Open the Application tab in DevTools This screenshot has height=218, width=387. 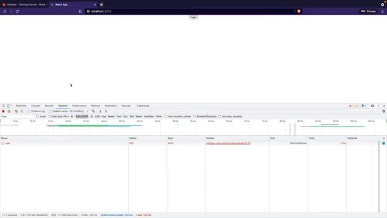[111, 106]
